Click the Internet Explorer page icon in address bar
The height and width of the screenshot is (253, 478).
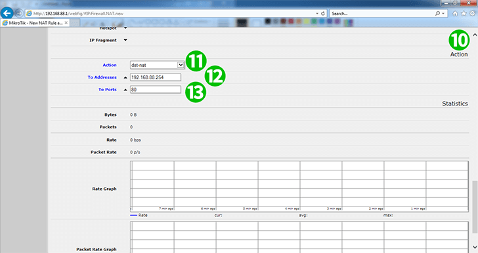[29, 13]
